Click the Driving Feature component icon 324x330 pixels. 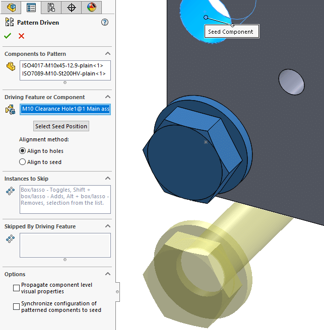click(11, 109)
